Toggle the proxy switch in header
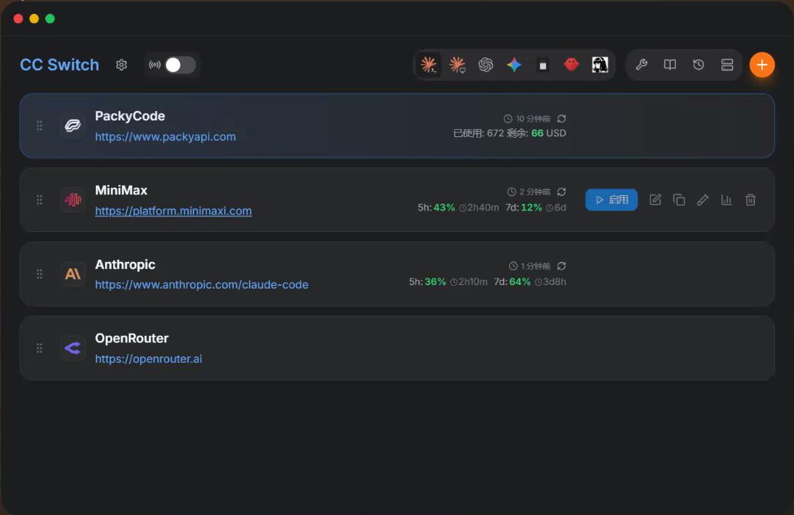The width and height of the screenshot is (794, 515). click(181, 65)
